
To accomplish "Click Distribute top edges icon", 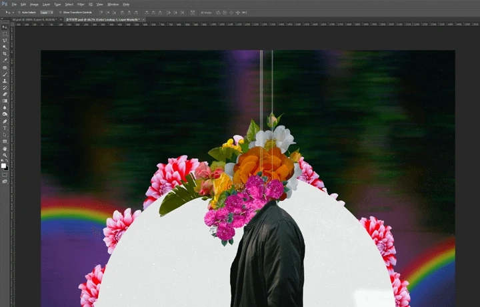I will coord(147,13).
